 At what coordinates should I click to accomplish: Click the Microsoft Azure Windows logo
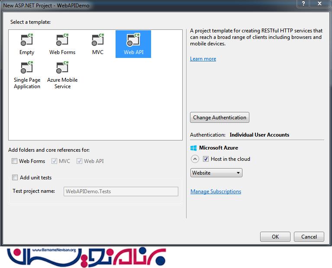coord(193,148)
